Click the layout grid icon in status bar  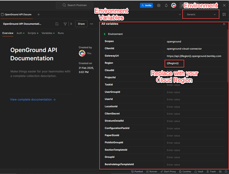click(220, 171)
